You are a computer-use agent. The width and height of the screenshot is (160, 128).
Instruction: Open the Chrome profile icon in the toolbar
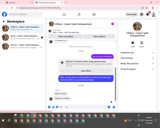(x=153, y=8)
